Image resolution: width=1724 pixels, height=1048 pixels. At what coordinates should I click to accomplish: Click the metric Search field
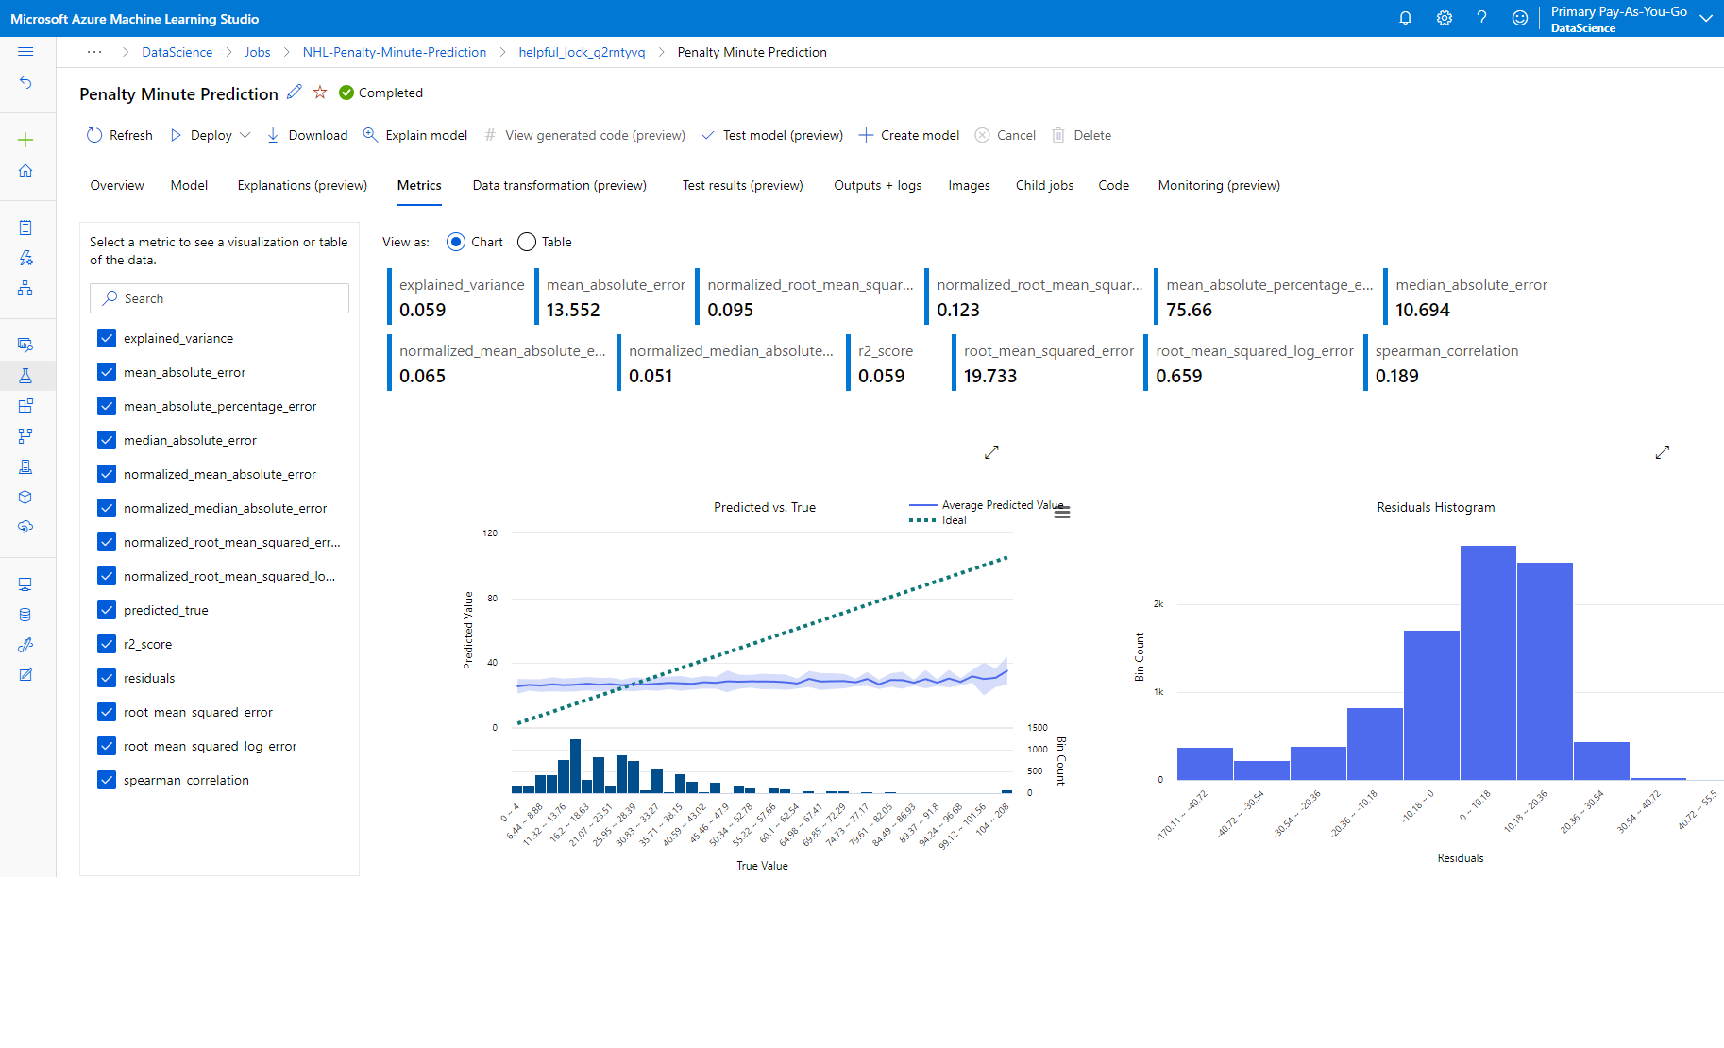click(219, 297)
